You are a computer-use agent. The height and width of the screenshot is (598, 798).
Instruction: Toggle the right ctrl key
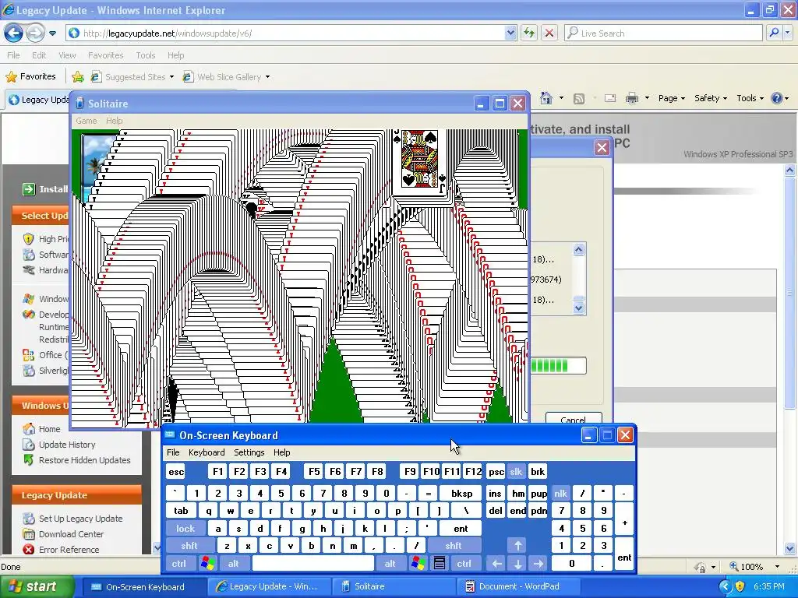click(464, 564)
